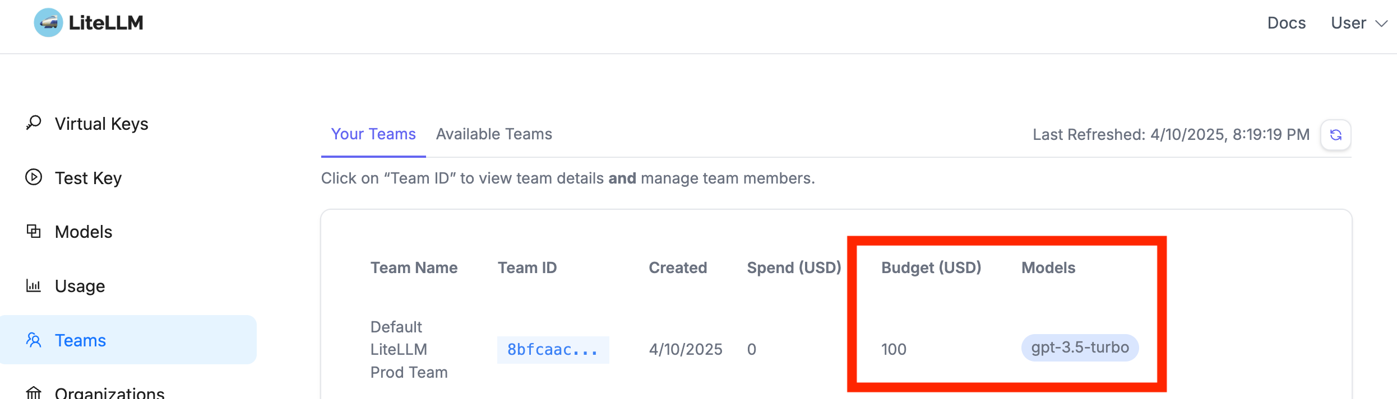Click the Virtual Keys key icon
Image resolution: width=1397 pixels, height=399 pixels.
pyautogui.click(x=34, y=123)
